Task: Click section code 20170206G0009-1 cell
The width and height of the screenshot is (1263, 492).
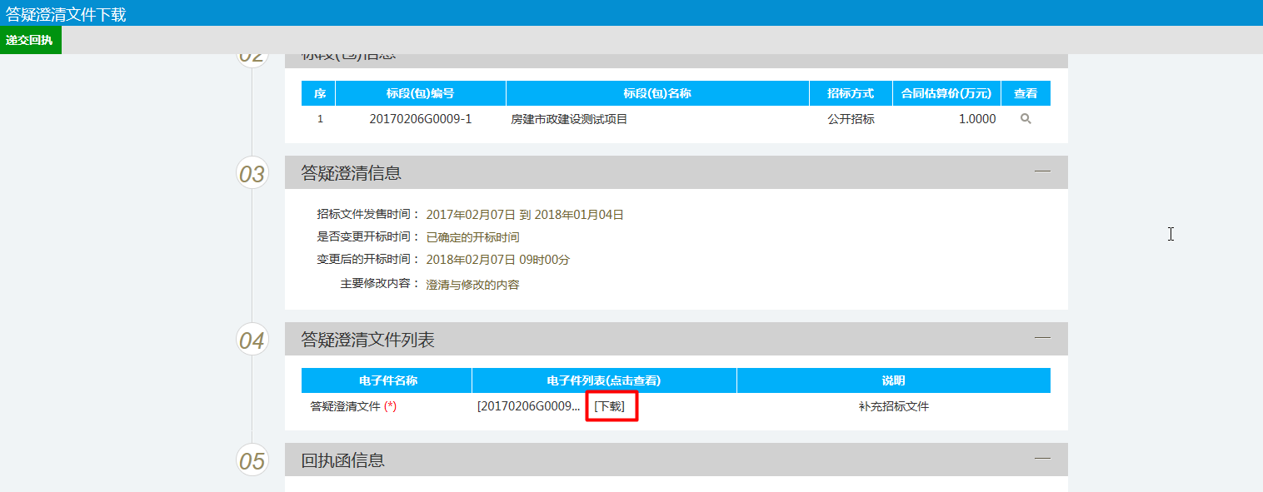Action: click(420, 119)
